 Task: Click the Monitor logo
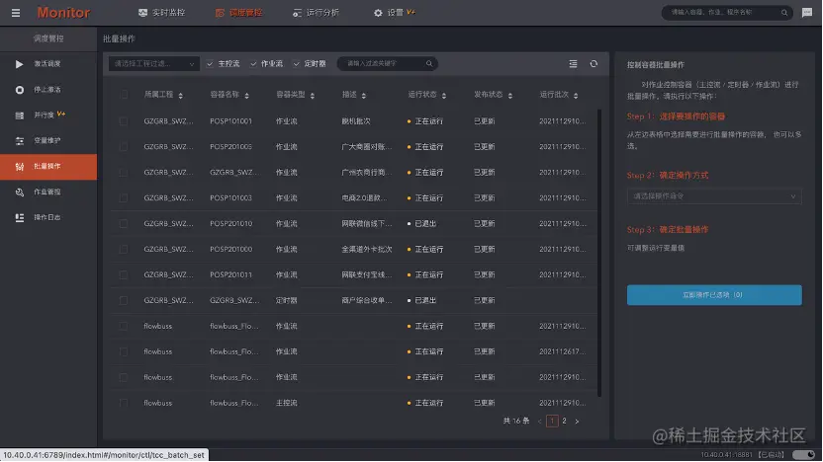point(63,13)
